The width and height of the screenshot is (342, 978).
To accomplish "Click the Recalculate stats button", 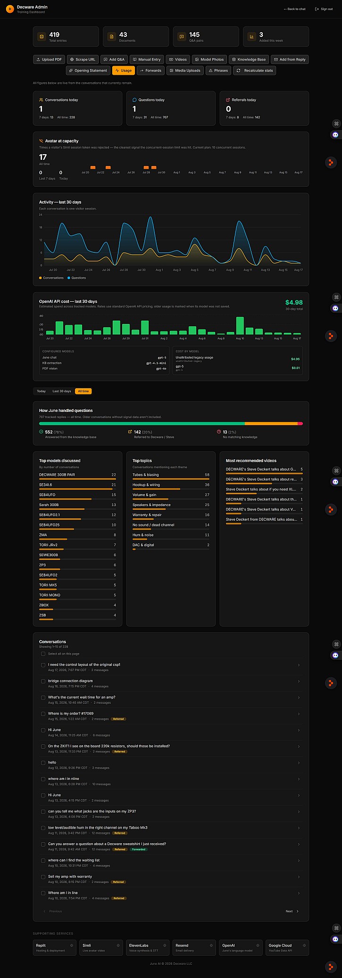I will (x=255, y=70).
